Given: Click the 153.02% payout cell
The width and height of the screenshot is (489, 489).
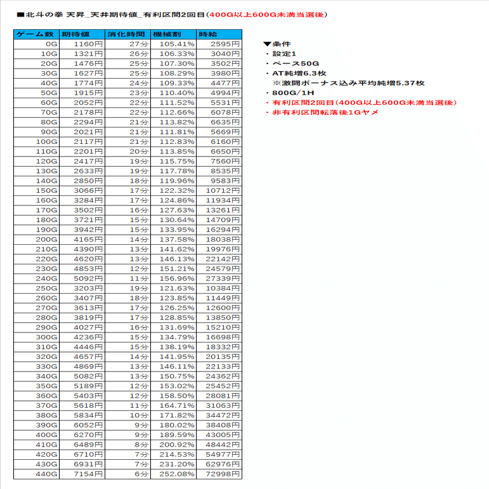Looking at the screenshot, I should tap(173, 386).
